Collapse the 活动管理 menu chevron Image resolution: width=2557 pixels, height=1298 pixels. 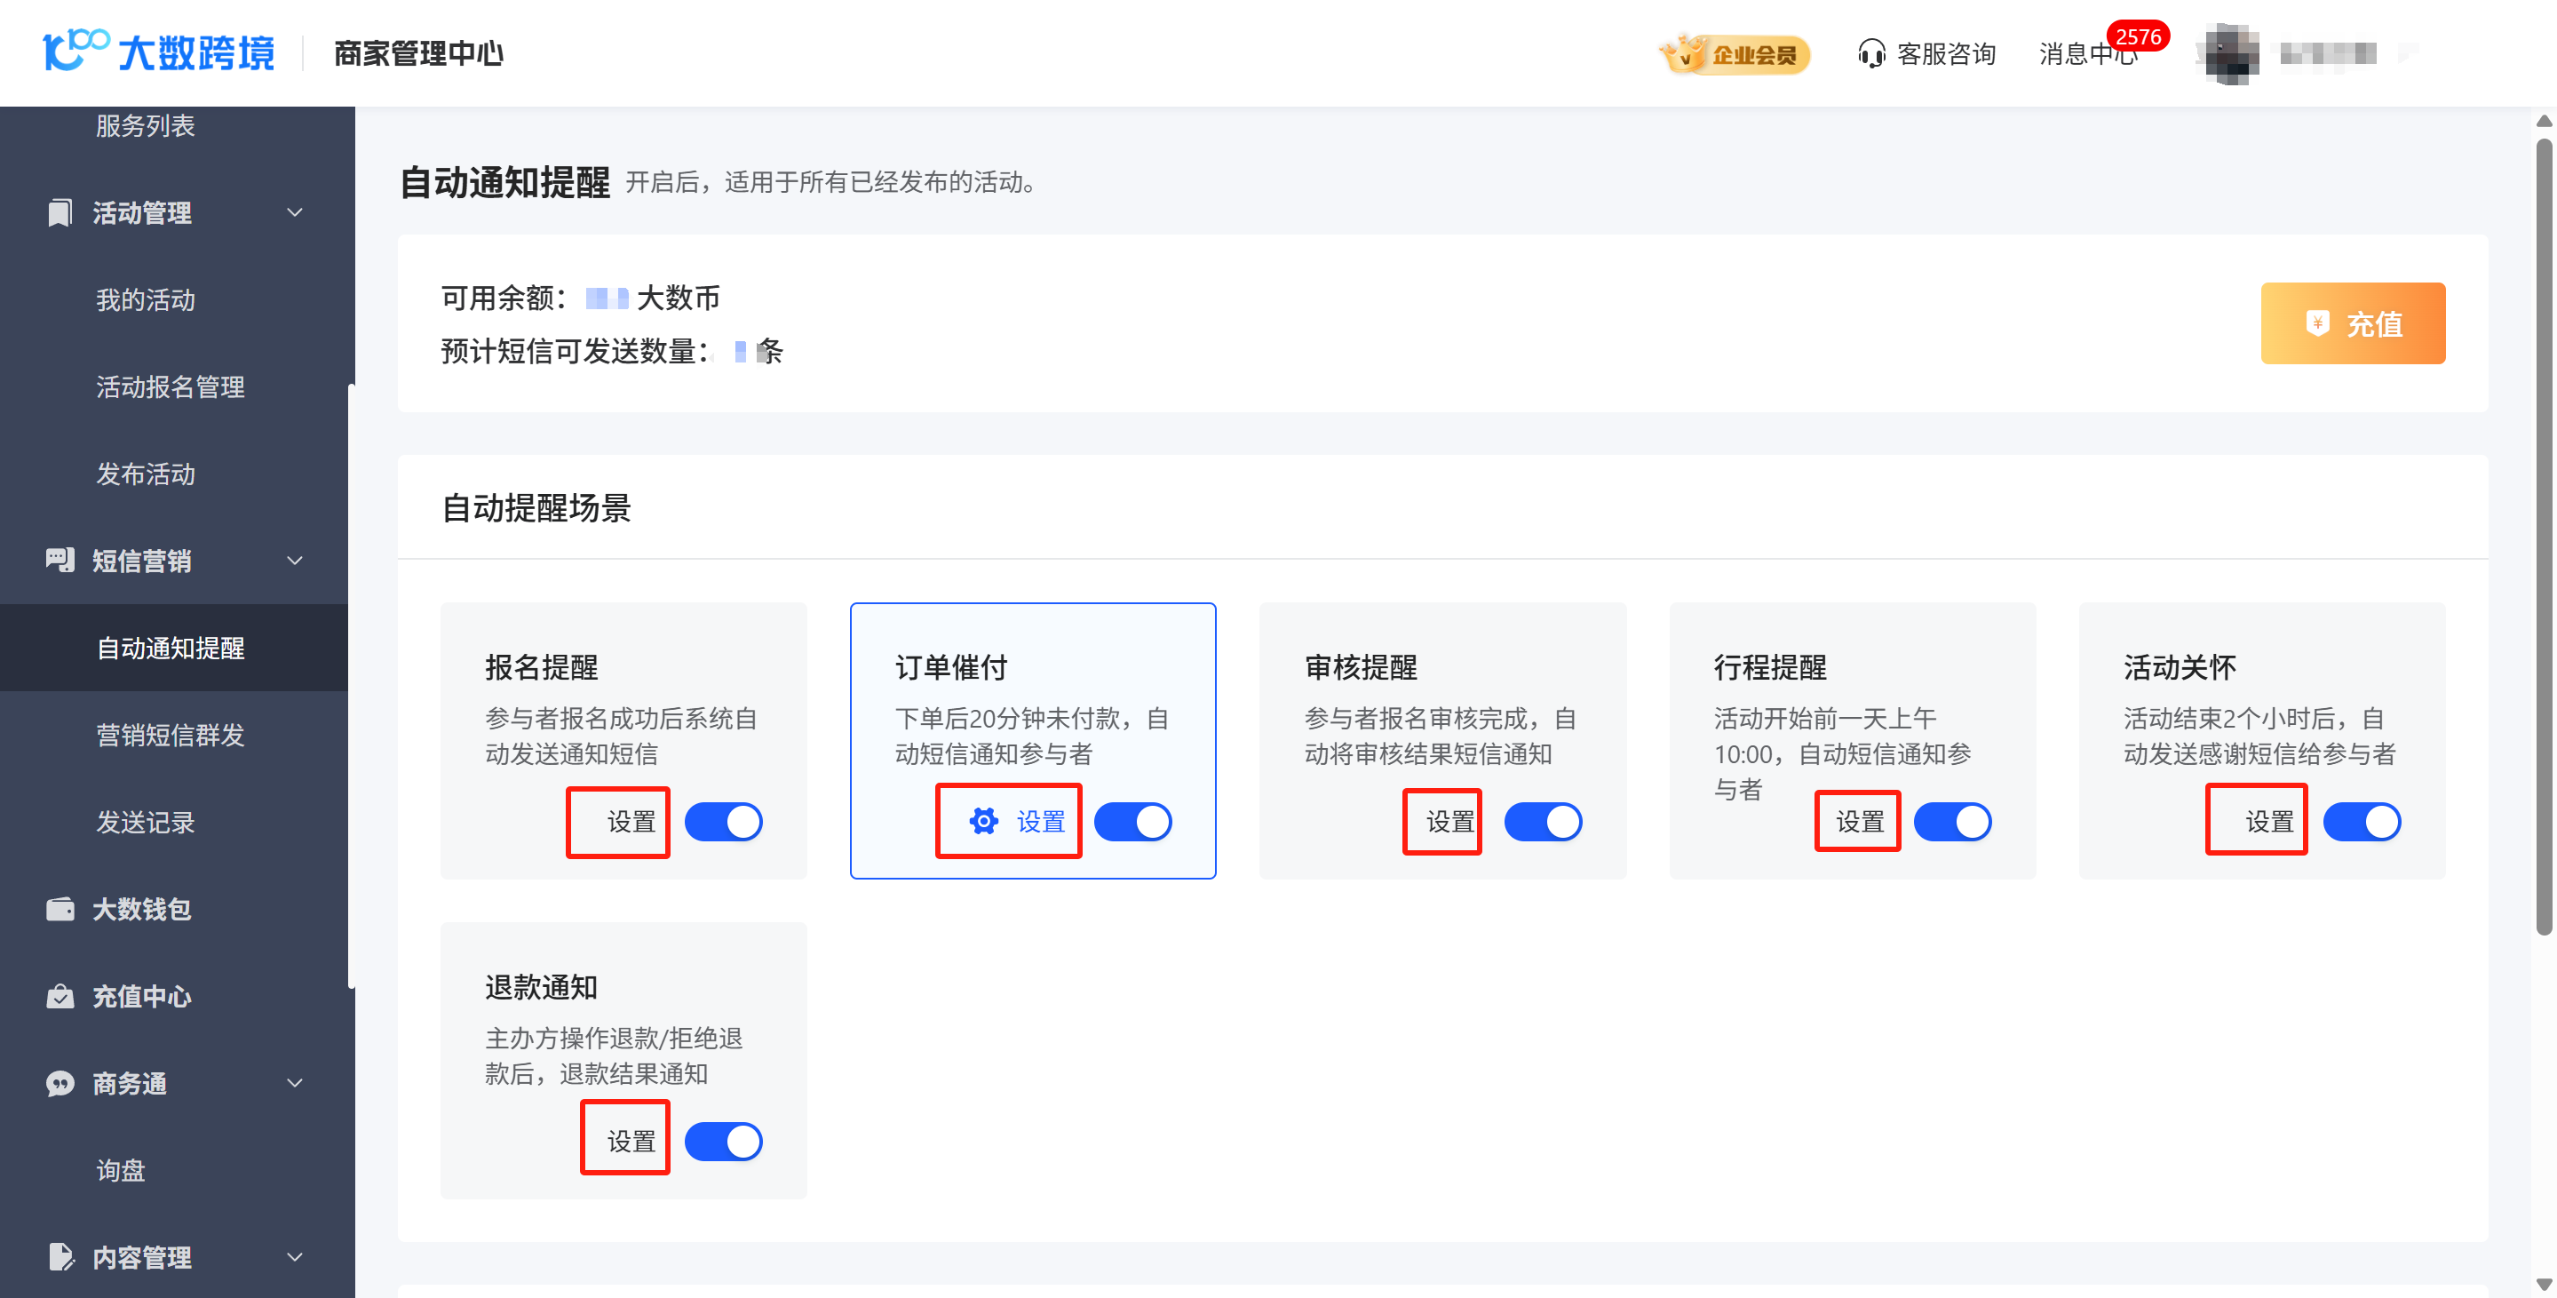(295, 212)
